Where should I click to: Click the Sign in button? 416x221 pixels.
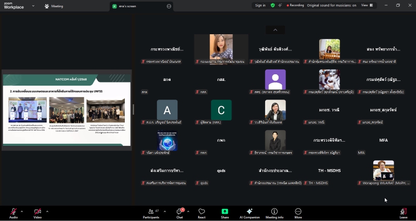click(260, 5)
